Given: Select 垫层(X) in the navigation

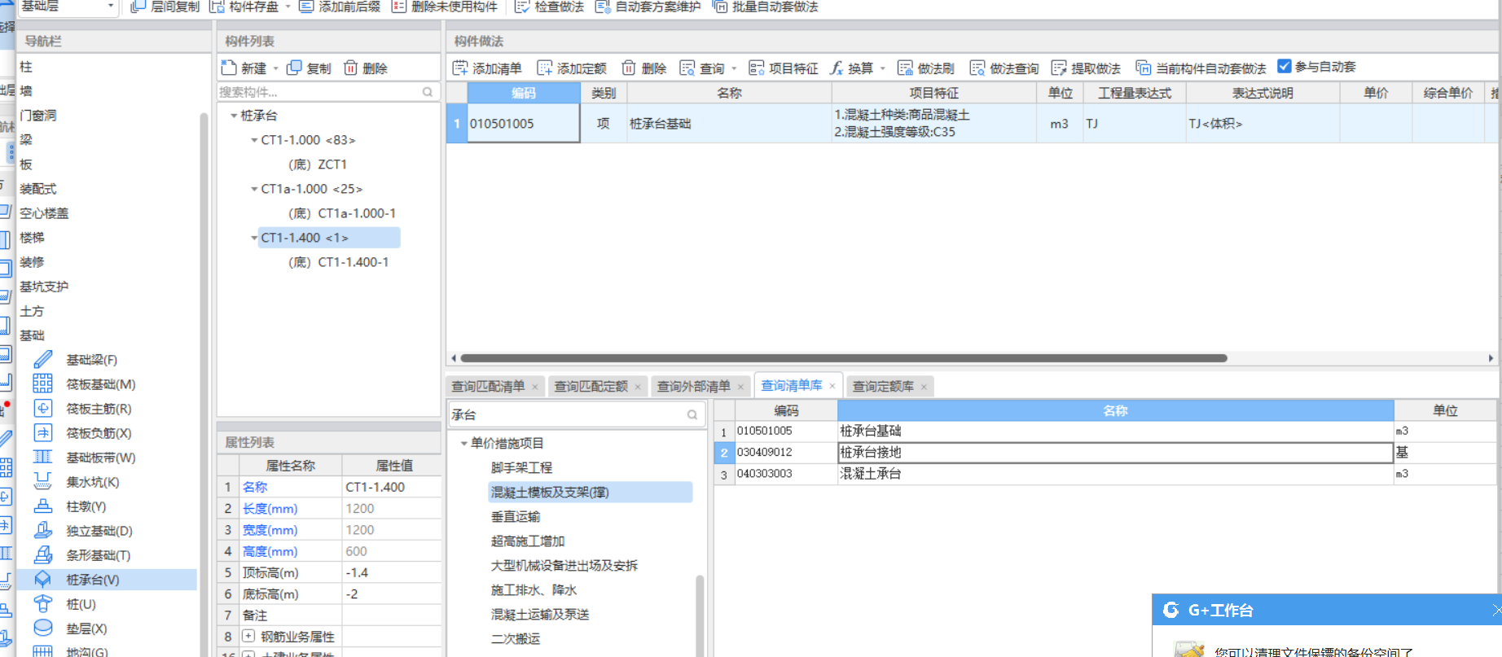Looking at the screenshot, I should point(86,629).
